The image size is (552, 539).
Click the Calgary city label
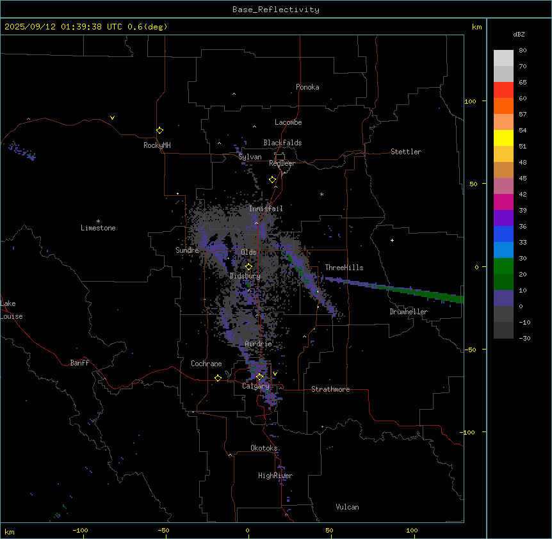(256, 386)
